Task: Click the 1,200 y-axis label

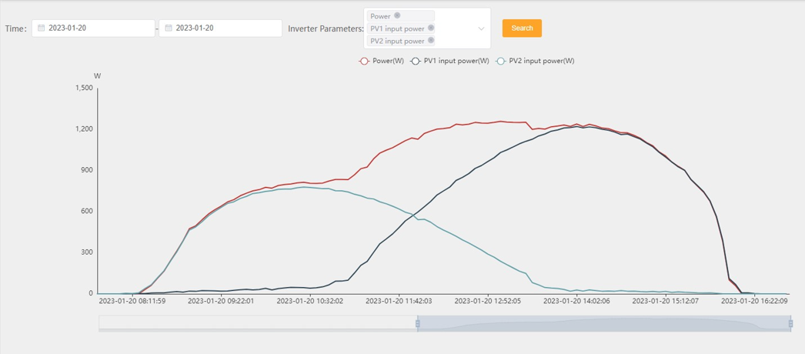Action: click(x=84, y=129)
